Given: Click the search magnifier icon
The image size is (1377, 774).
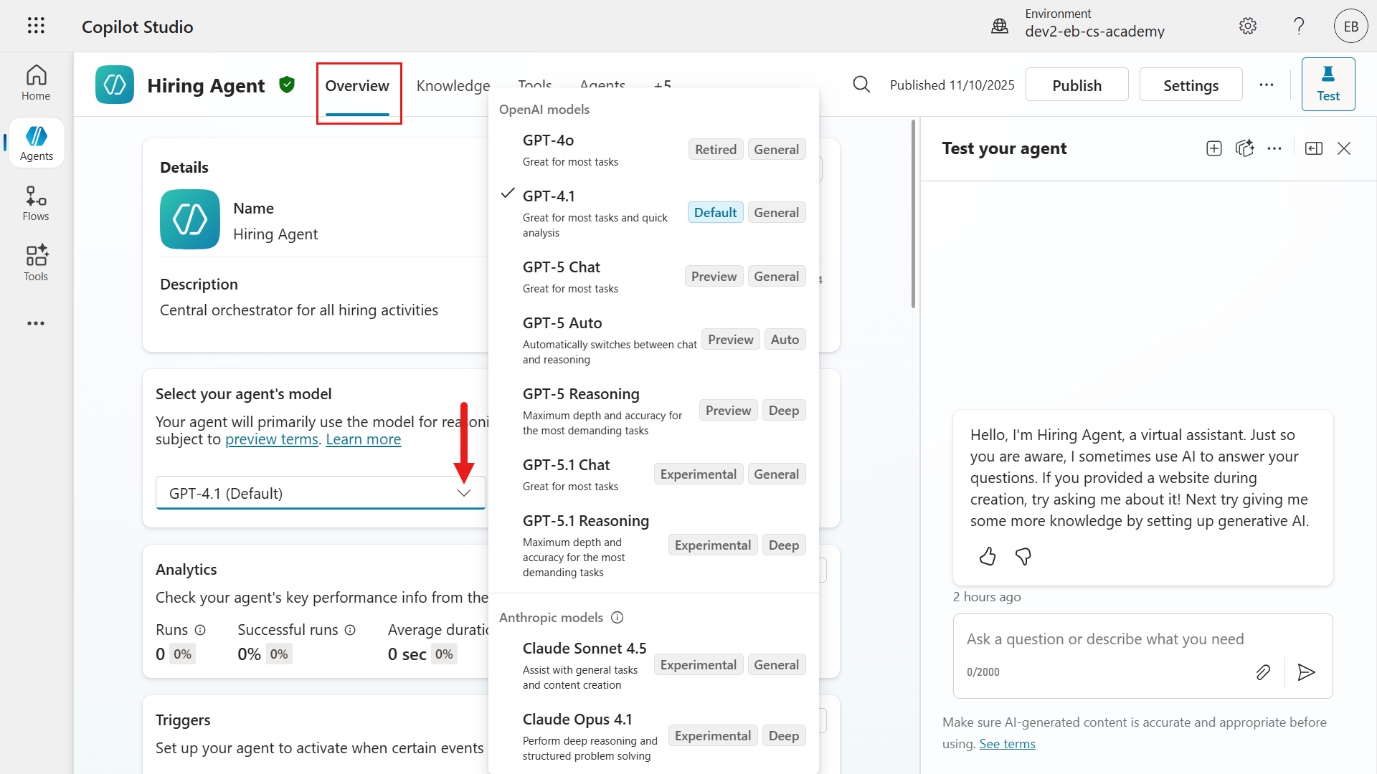Looking at the screenshot, I should 861,85.
